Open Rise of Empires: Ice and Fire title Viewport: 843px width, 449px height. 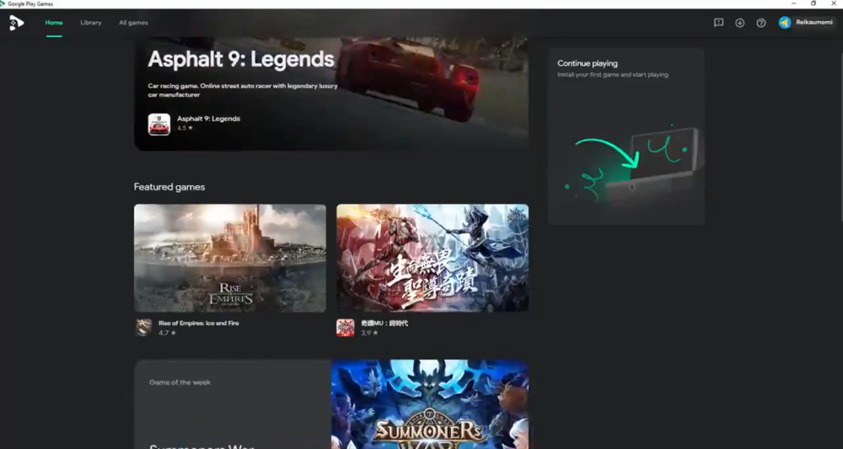(x=198, y=323)
